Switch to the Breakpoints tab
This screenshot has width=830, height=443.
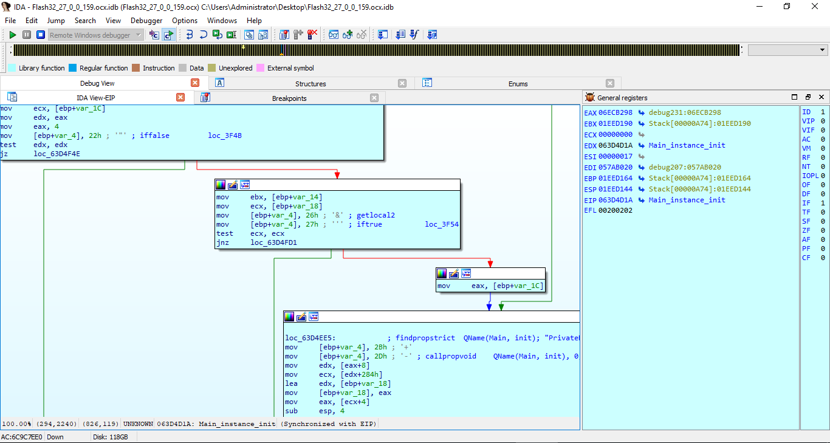289,98
